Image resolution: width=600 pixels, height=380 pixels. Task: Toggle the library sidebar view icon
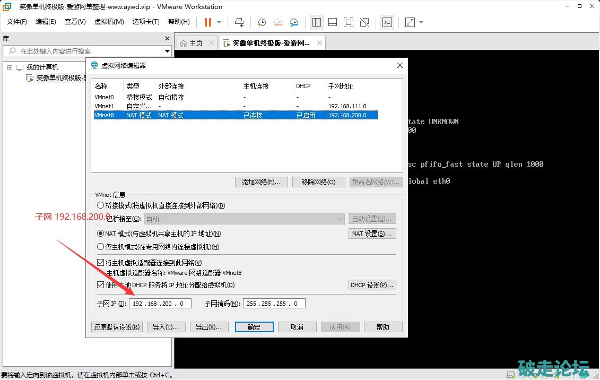[x=317, y=22]
